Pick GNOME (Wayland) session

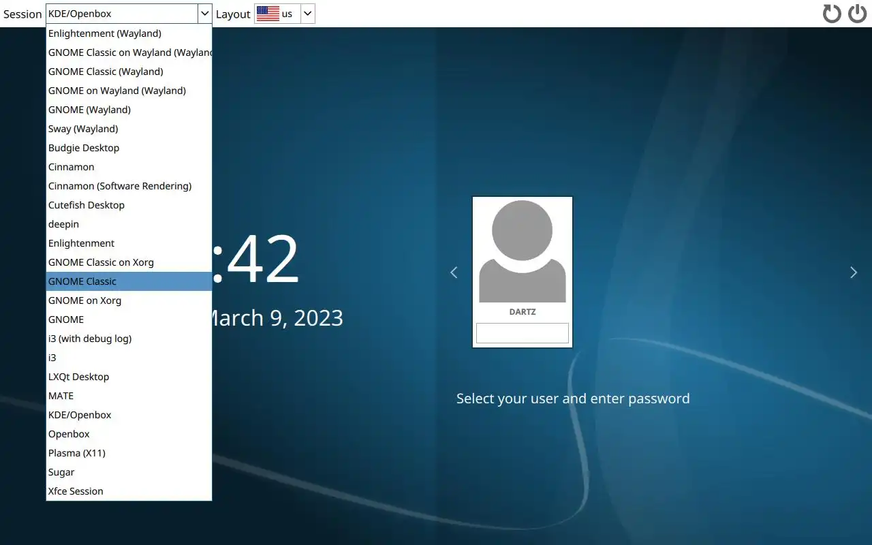129,110
